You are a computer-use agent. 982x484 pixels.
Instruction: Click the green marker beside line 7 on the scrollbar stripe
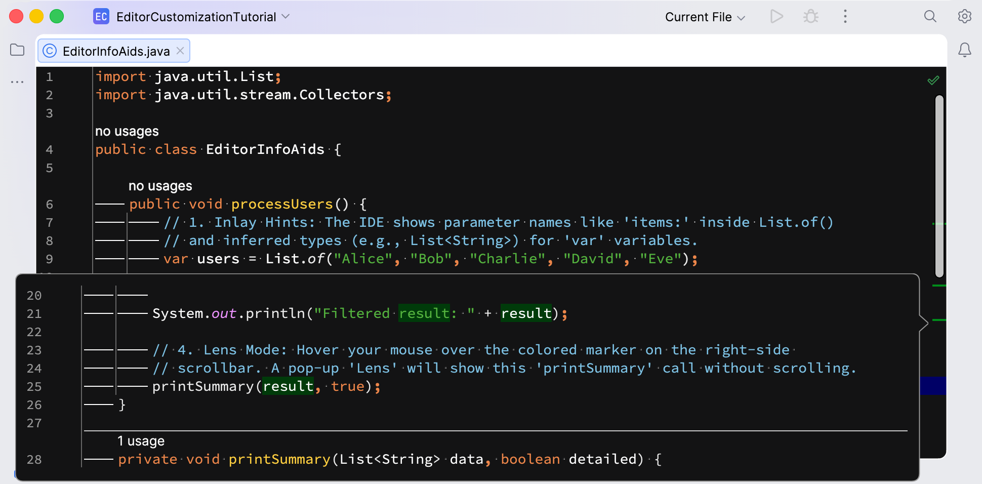pos(939,223)
